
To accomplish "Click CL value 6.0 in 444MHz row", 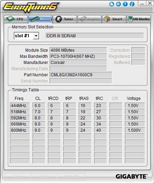I will (39, 105).
